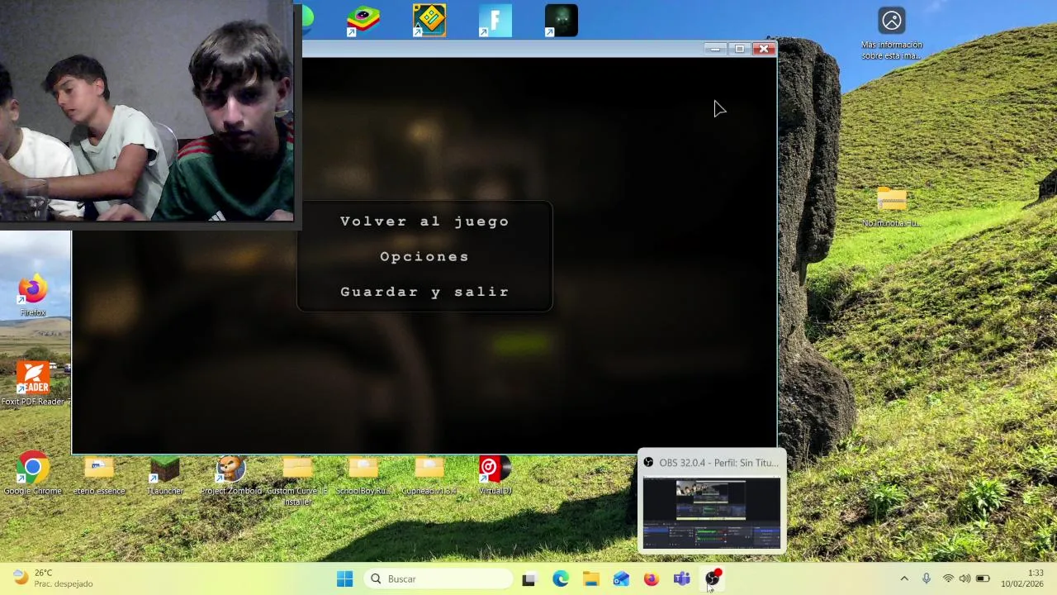Launch the Geometry Dash desktop shortcut
1057x595 pixels.
click(429, 21)
